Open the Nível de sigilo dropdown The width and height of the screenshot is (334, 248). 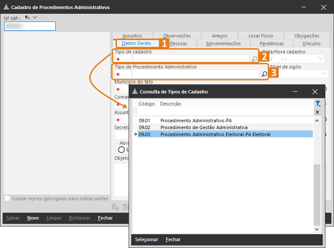[324, 74]
